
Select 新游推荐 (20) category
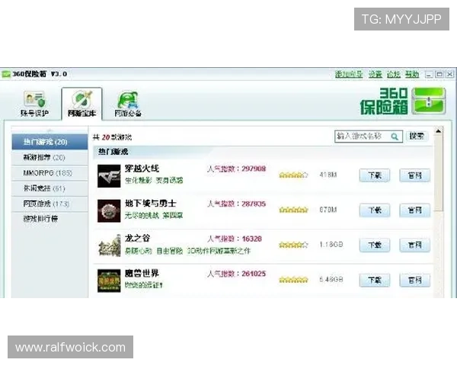click(x=50, y=158)
